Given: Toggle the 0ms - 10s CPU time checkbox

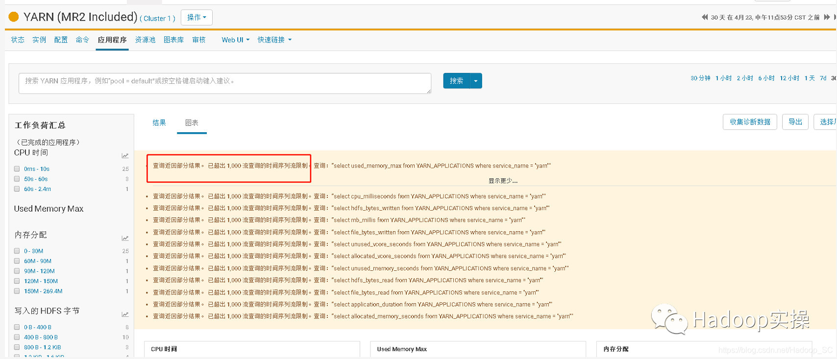Looking at the screenshot, I should point(17,169).
